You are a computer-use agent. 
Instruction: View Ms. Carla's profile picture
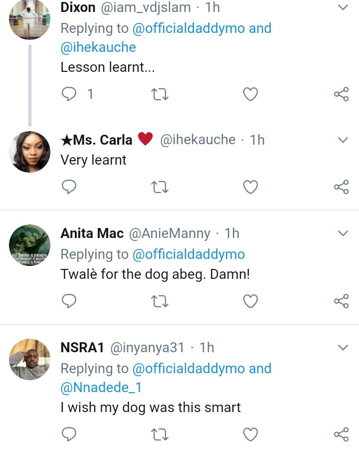(x=30, y=152)
